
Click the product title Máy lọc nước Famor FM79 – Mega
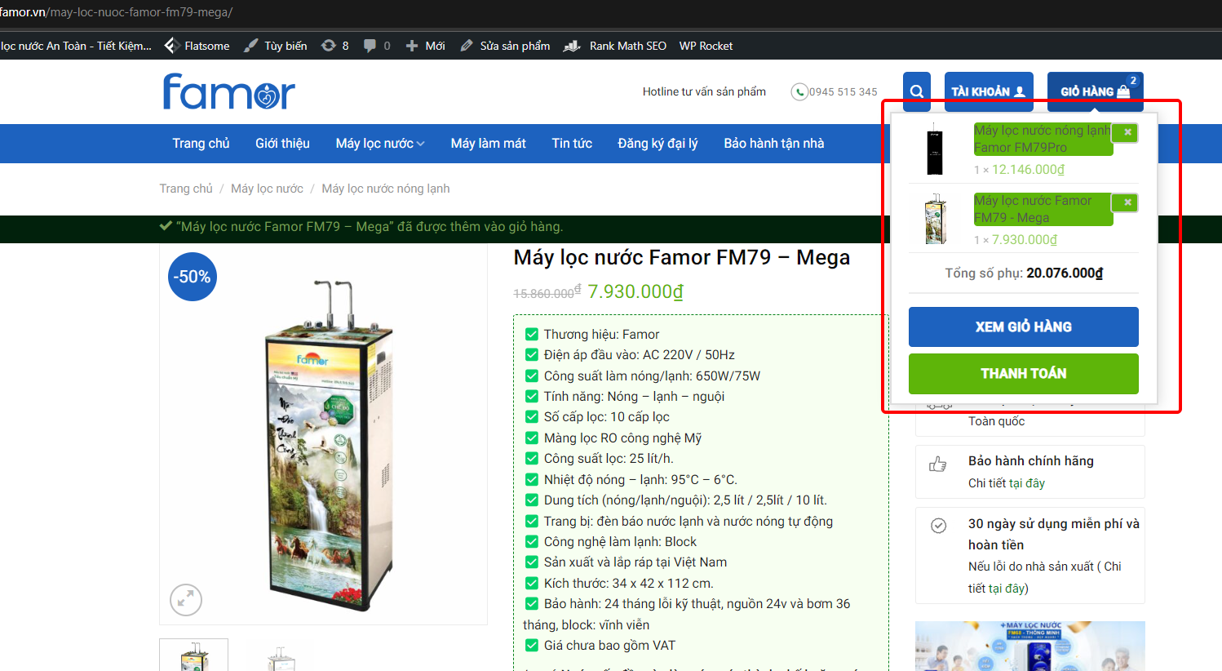pos(682,258)
